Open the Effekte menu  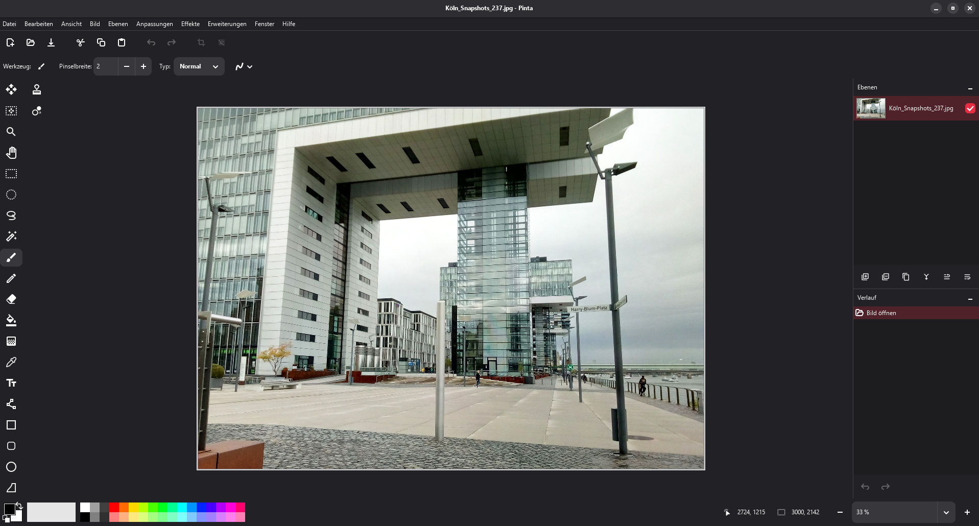click(x=190, y=24)
